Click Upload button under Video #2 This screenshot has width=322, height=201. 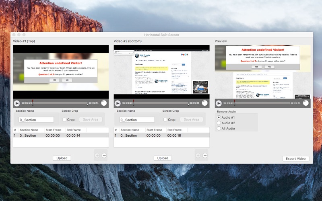pos(163,158)
